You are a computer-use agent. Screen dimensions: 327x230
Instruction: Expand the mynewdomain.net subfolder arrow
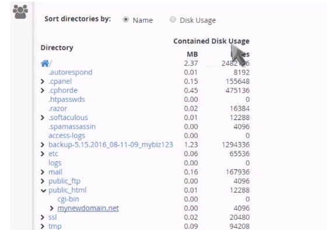point(52,208)
